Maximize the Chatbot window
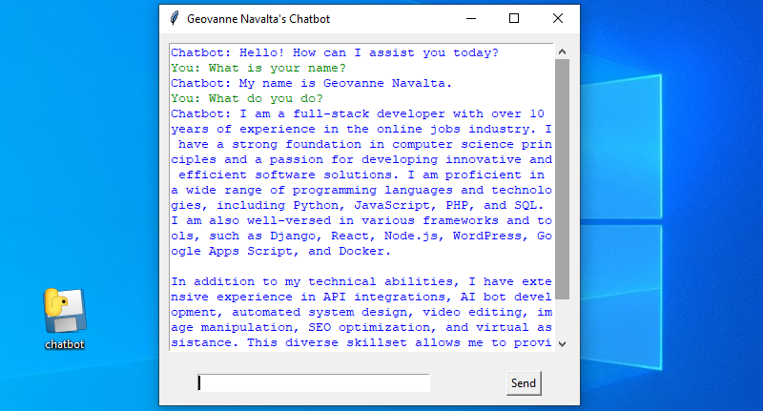The image size is (763, 411). (515, 18)
